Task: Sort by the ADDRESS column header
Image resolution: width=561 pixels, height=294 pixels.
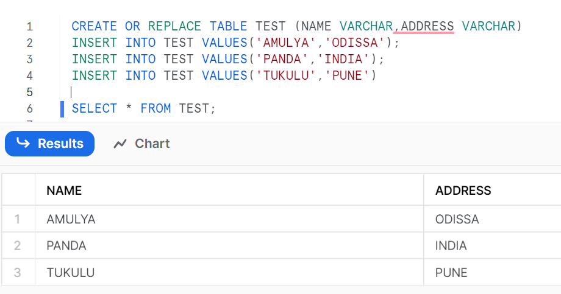Action: click(463, 191)
